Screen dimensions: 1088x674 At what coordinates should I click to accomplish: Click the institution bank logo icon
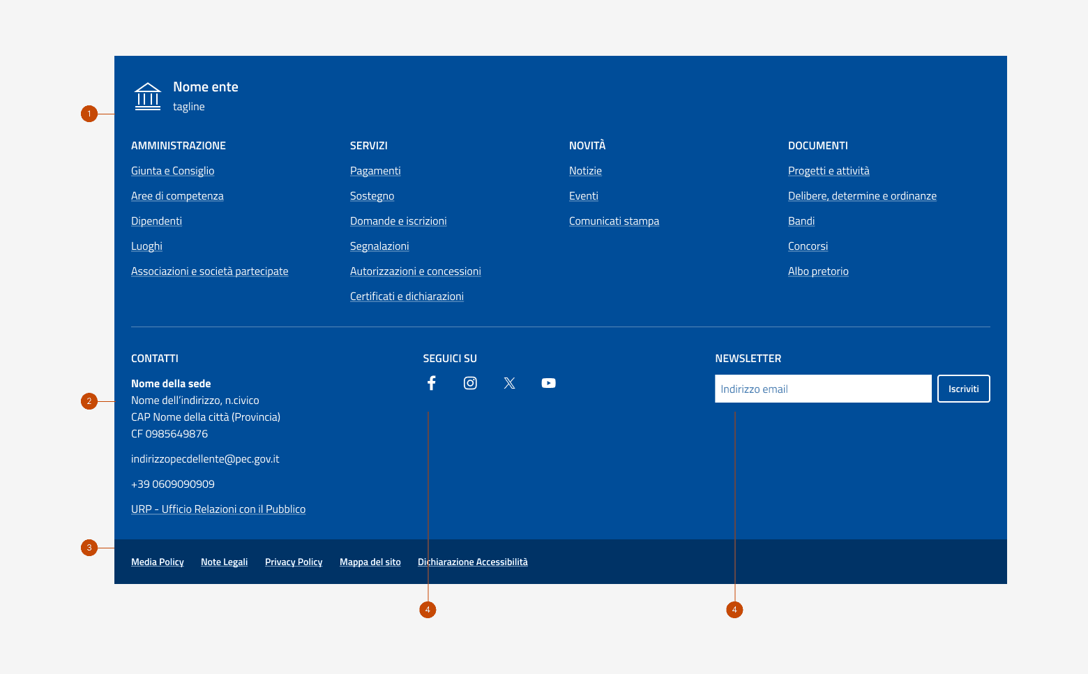(147, 96)
